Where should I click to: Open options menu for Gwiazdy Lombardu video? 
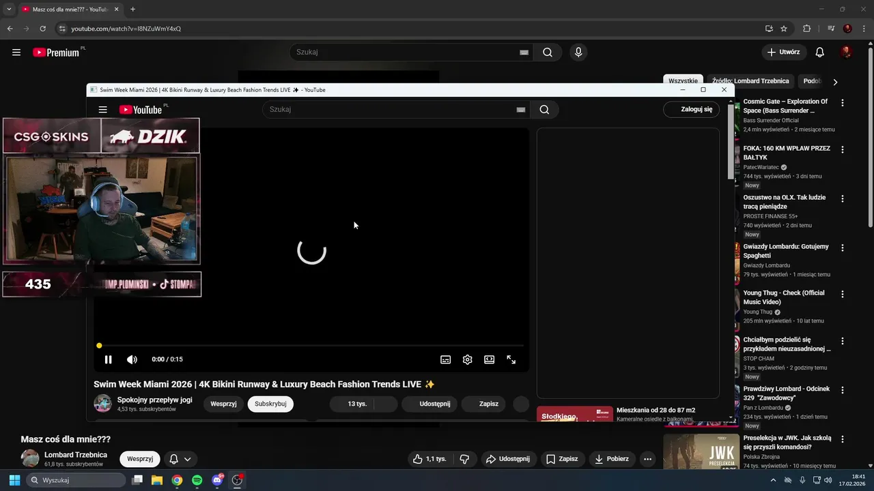pos(843,248)
